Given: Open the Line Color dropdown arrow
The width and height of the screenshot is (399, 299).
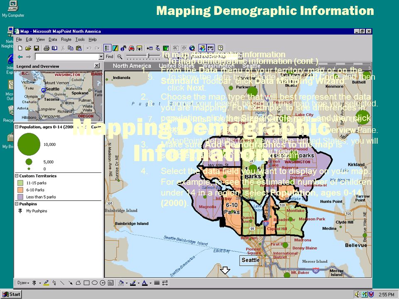Looking at the screenshot, I should [x=139, y=283].
